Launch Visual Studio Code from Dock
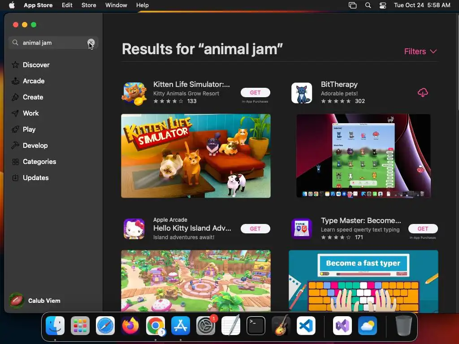459x344 pixels. point(306,326)
